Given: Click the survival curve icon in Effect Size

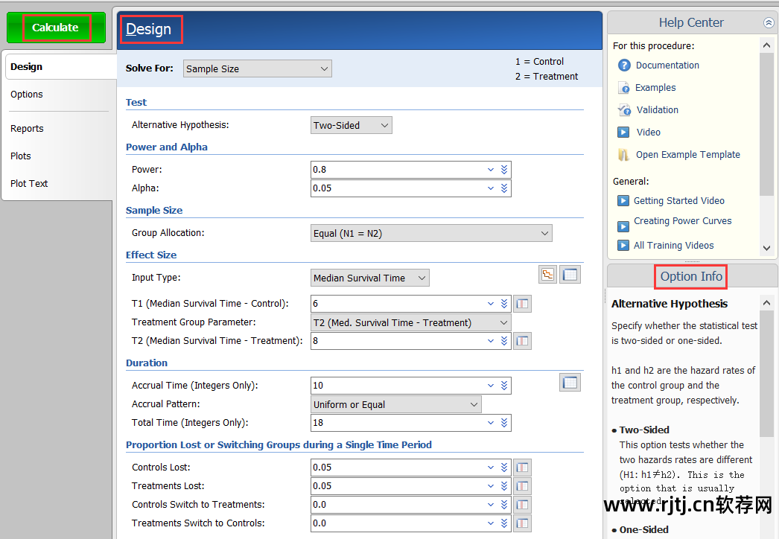Looking at the screenshot, I should pos(548,275).
